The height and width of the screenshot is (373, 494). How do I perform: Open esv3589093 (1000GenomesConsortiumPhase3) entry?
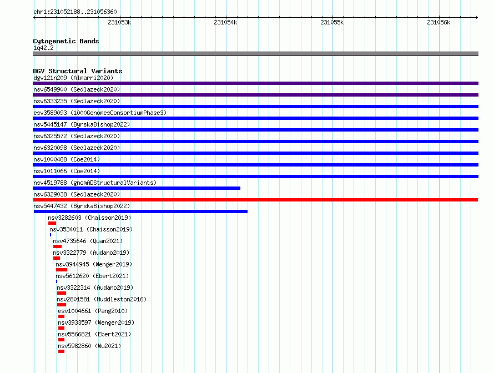coord(100,113)
